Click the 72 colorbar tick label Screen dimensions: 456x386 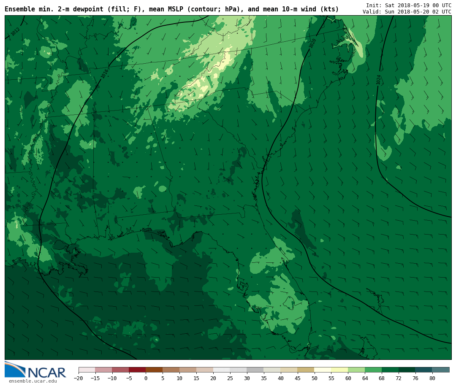point(399,378)
